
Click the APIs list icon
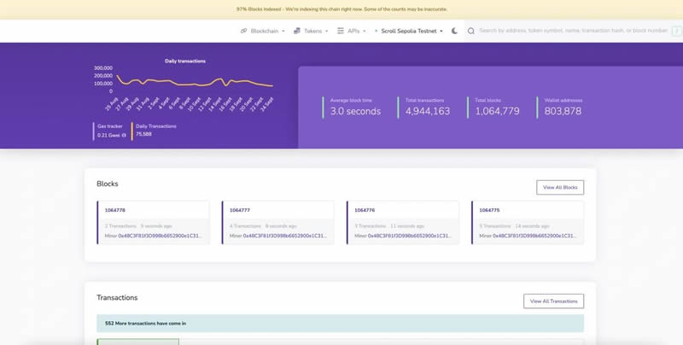341,31
